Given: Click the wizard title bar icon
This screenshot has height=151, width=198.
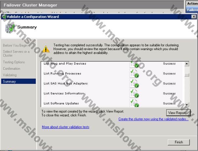Looking at the screenshot, I should click(4, 17).
